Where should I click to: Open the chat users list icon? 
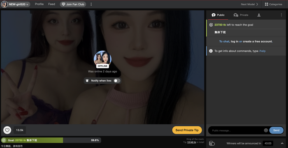259,15
